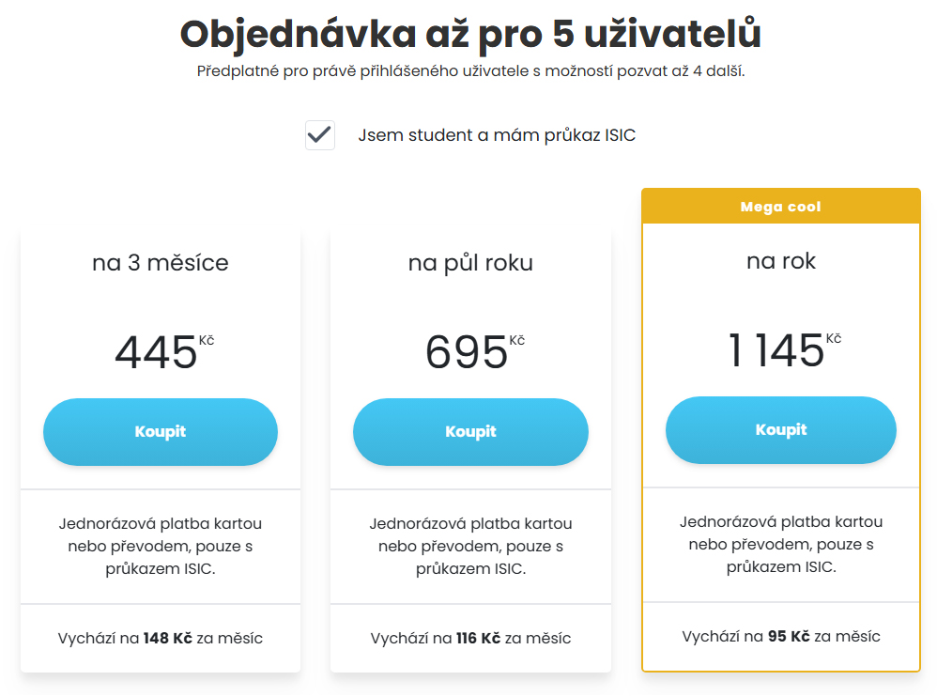Uncheck the ISIC student checkbox
This screenshot has width=937, height=696.
(320, 135)
